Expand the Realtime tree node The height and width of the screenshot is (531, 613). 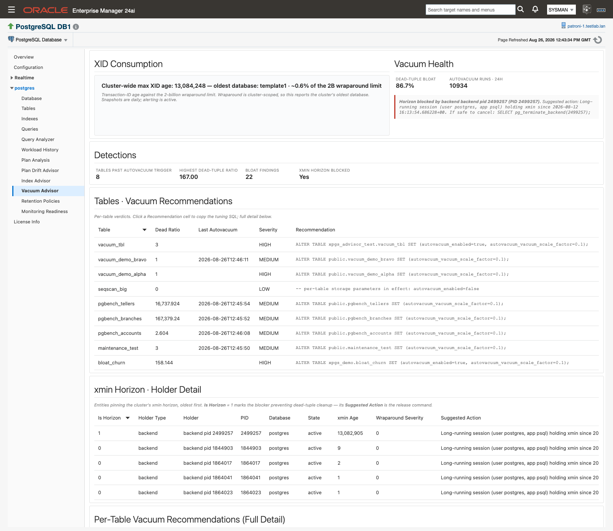(12, 78)
